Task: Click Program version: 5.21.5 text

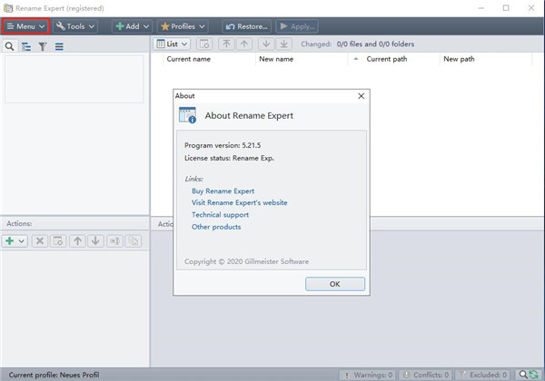Action: click(x=223, y=145)
